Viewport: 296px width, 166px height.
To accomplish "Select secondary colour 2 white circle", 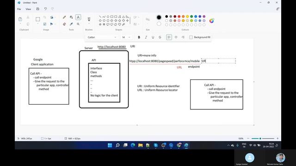I will coord(159,24).
